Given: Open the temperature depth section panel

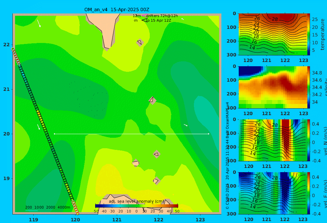Looking at the screenshot, I should tap(273, 34).
